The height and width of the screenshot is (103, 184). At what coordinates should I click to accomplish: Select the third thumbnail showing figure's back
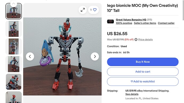[14, 46]
